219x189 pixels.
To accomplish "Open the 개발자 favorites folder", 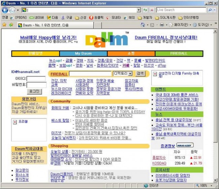I will click(x=145, y=17).
